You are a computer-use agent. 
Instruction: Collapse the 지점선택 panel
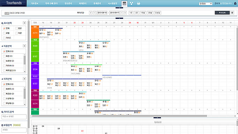pyautogui.click(x=24, y=46)
